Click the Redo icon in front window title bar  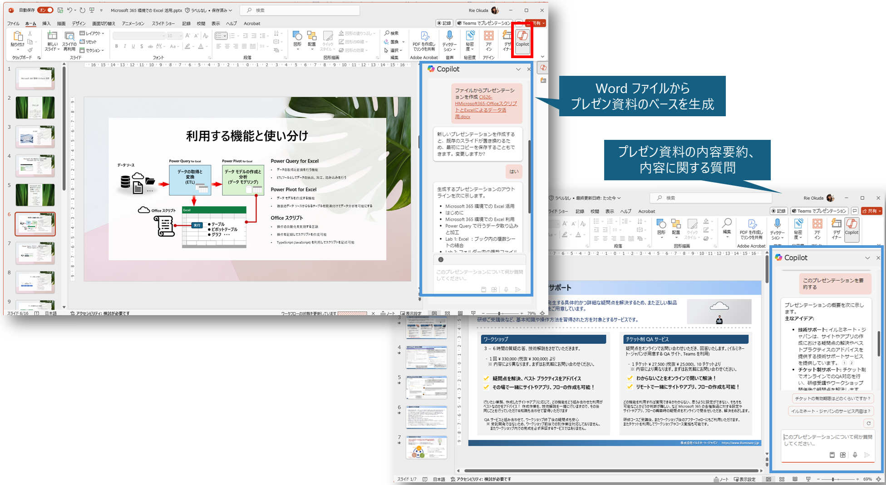(82, 10)
